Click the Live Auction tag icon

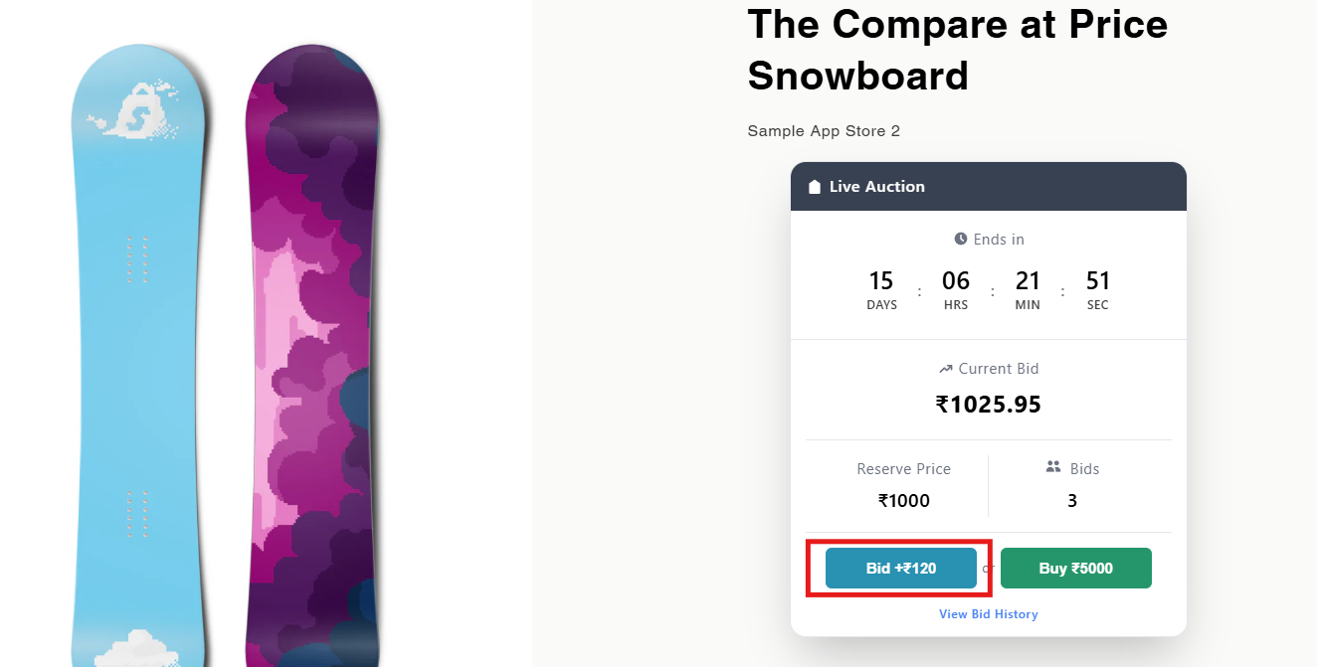click(x=815, y=187)
